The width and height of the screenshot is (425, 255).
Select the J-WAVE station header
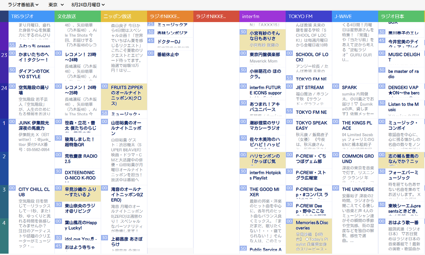point(355,16)
